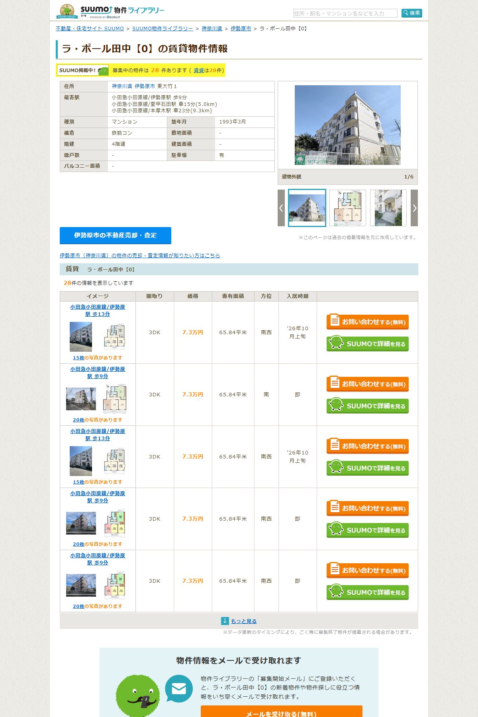Click the third listing's floor plan image
478x717 pixels.
115,461
